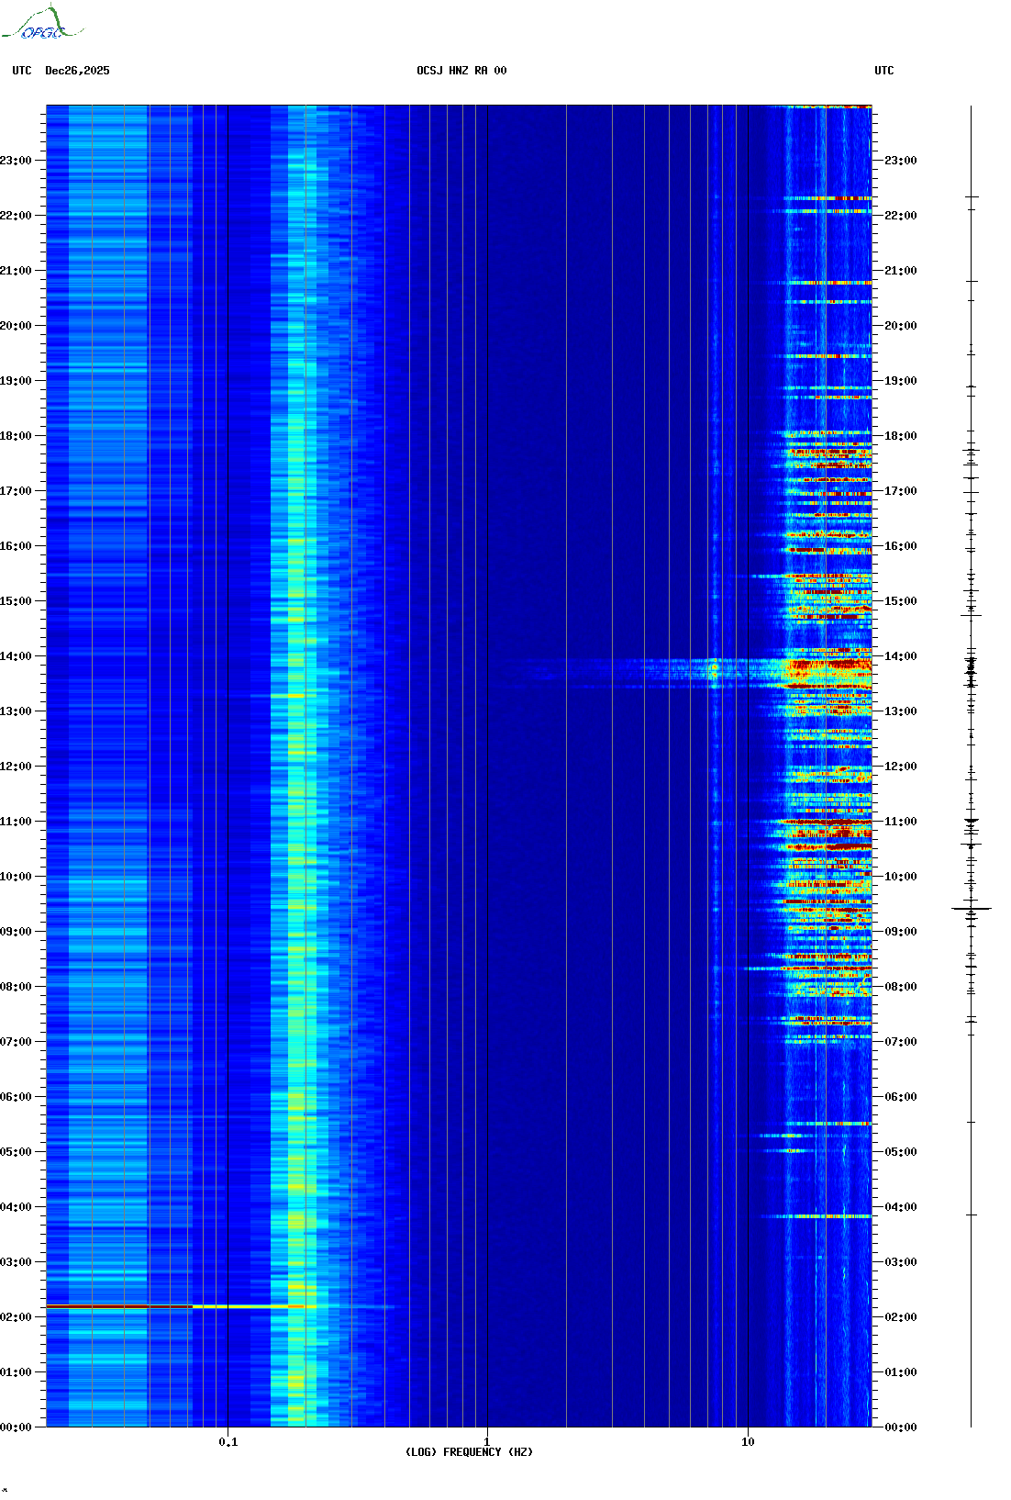Click the left-axis 20:00 time label
Image resolution: width=1011 pixels, height=1500 pixels.
[16, 326]
